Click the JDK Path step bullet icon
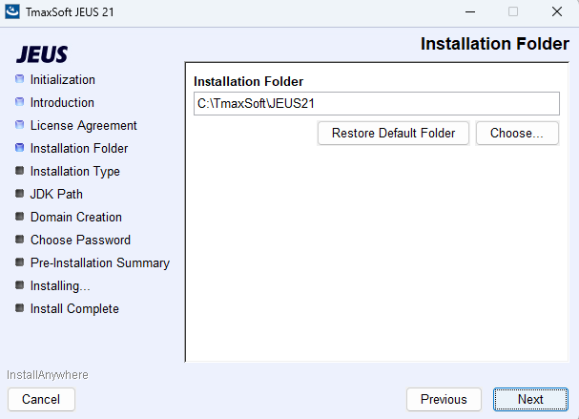The image size is (579, 419). pyautogui.click(x=20, y=194)
